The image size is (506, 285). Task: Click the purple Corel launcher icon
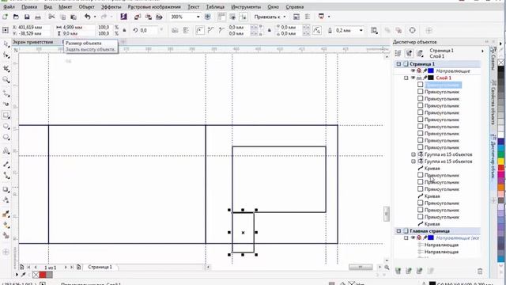[123, 17]
